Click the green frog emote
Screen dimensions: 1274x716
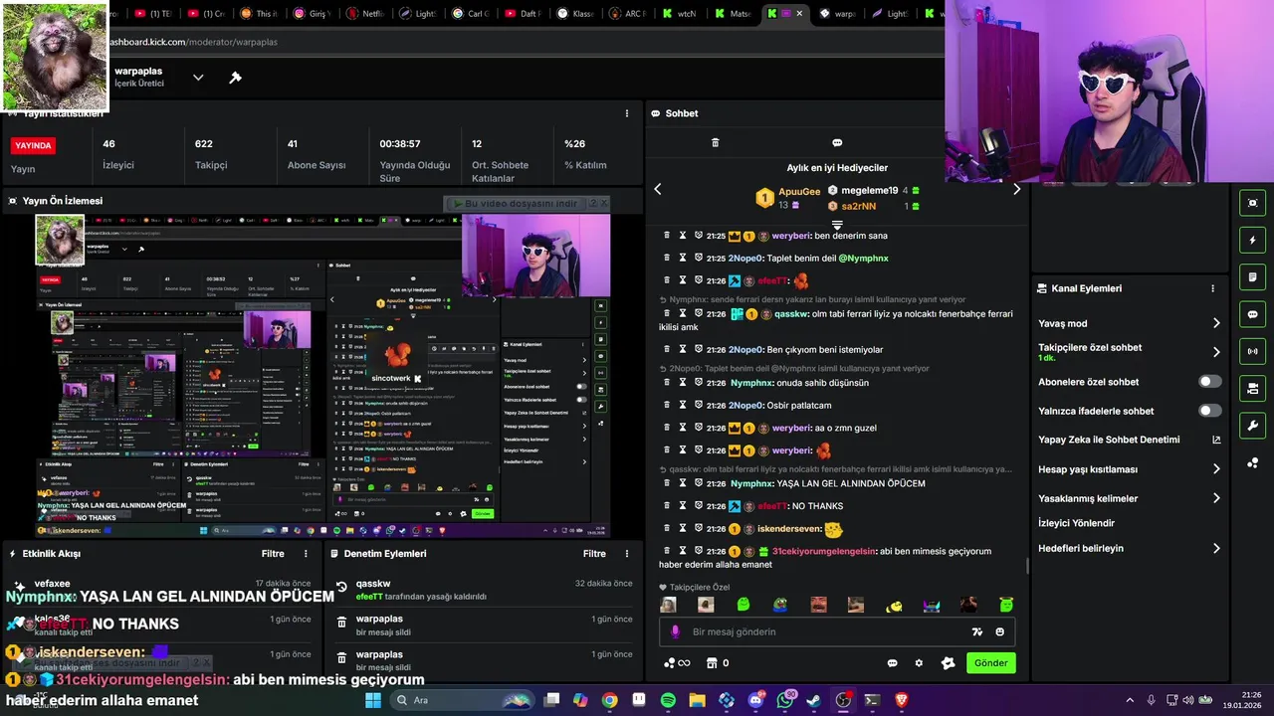743,605
